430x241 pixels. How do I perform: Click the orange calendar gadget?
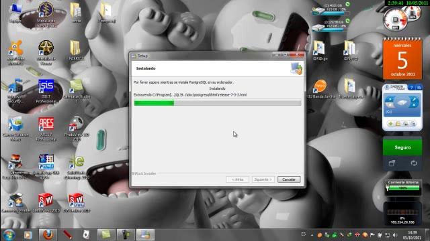pyautogui.click(x=402, y=60)
